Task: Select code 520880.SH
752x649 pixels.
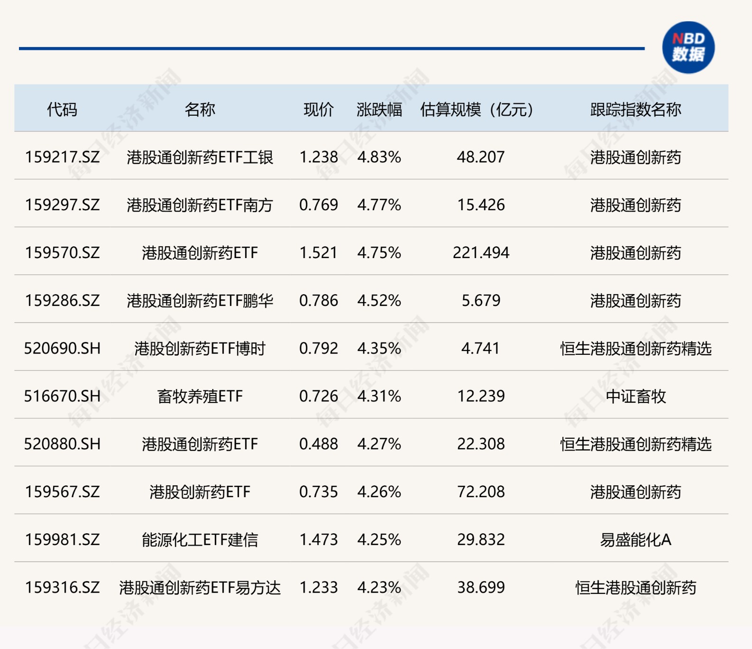Action: (62, 444)
